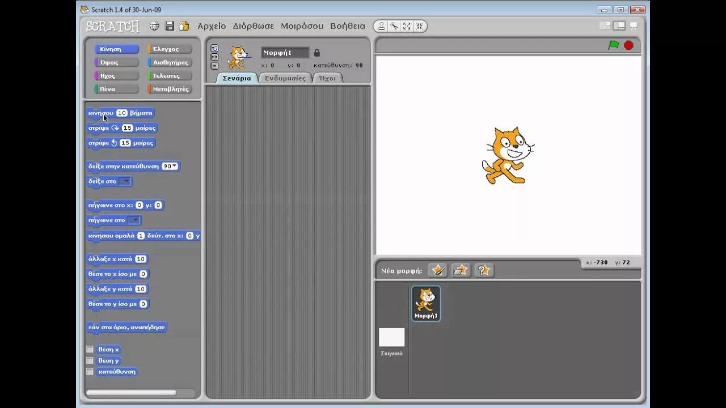The height and width of the screenshot is (408, 726).
Task: Click the θέσε το y ίσο με block
Action: [x=118, y=304]
